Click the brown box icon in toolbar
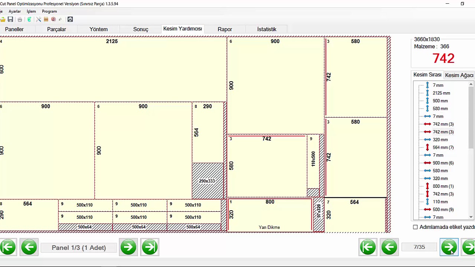Screen dimensions: 475x267 pos(46,19)
